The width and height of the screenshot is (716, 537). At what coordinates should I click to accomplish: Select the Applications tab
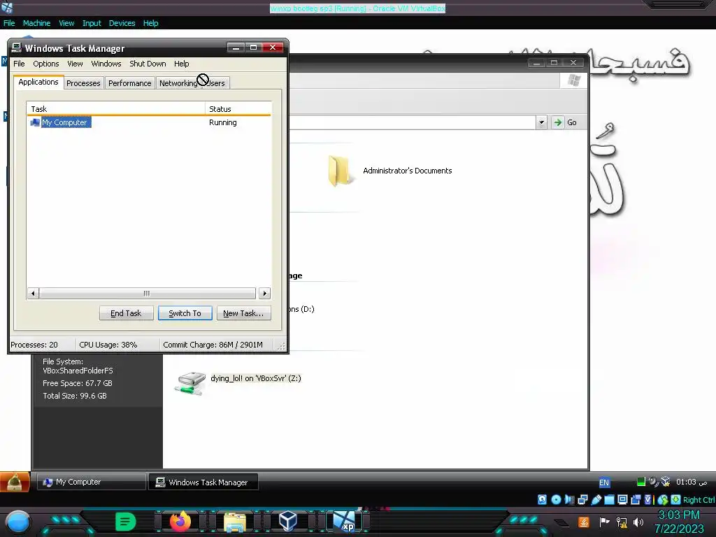tap(38, 82)
